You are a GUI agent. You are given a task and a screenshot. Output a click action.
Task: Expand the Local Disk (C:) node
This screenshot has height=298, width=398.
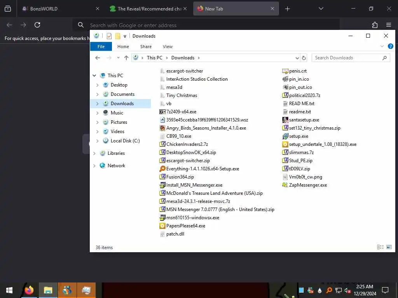click(x=98, y=141)
